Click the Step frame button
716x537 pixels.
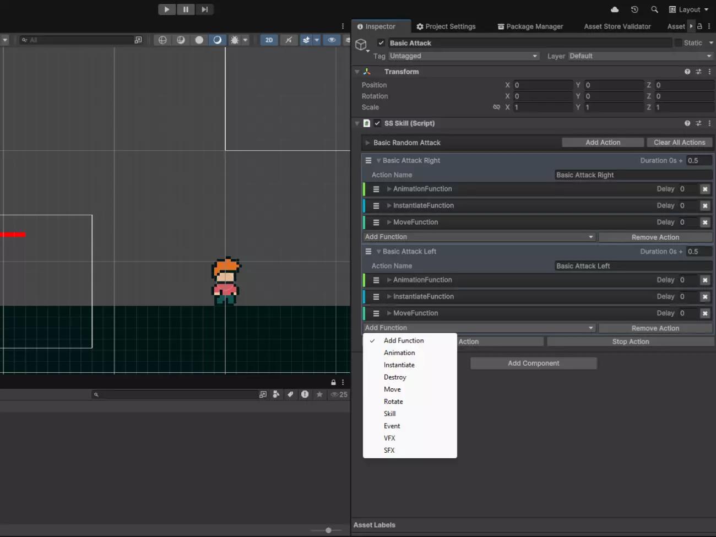point(204,9)
